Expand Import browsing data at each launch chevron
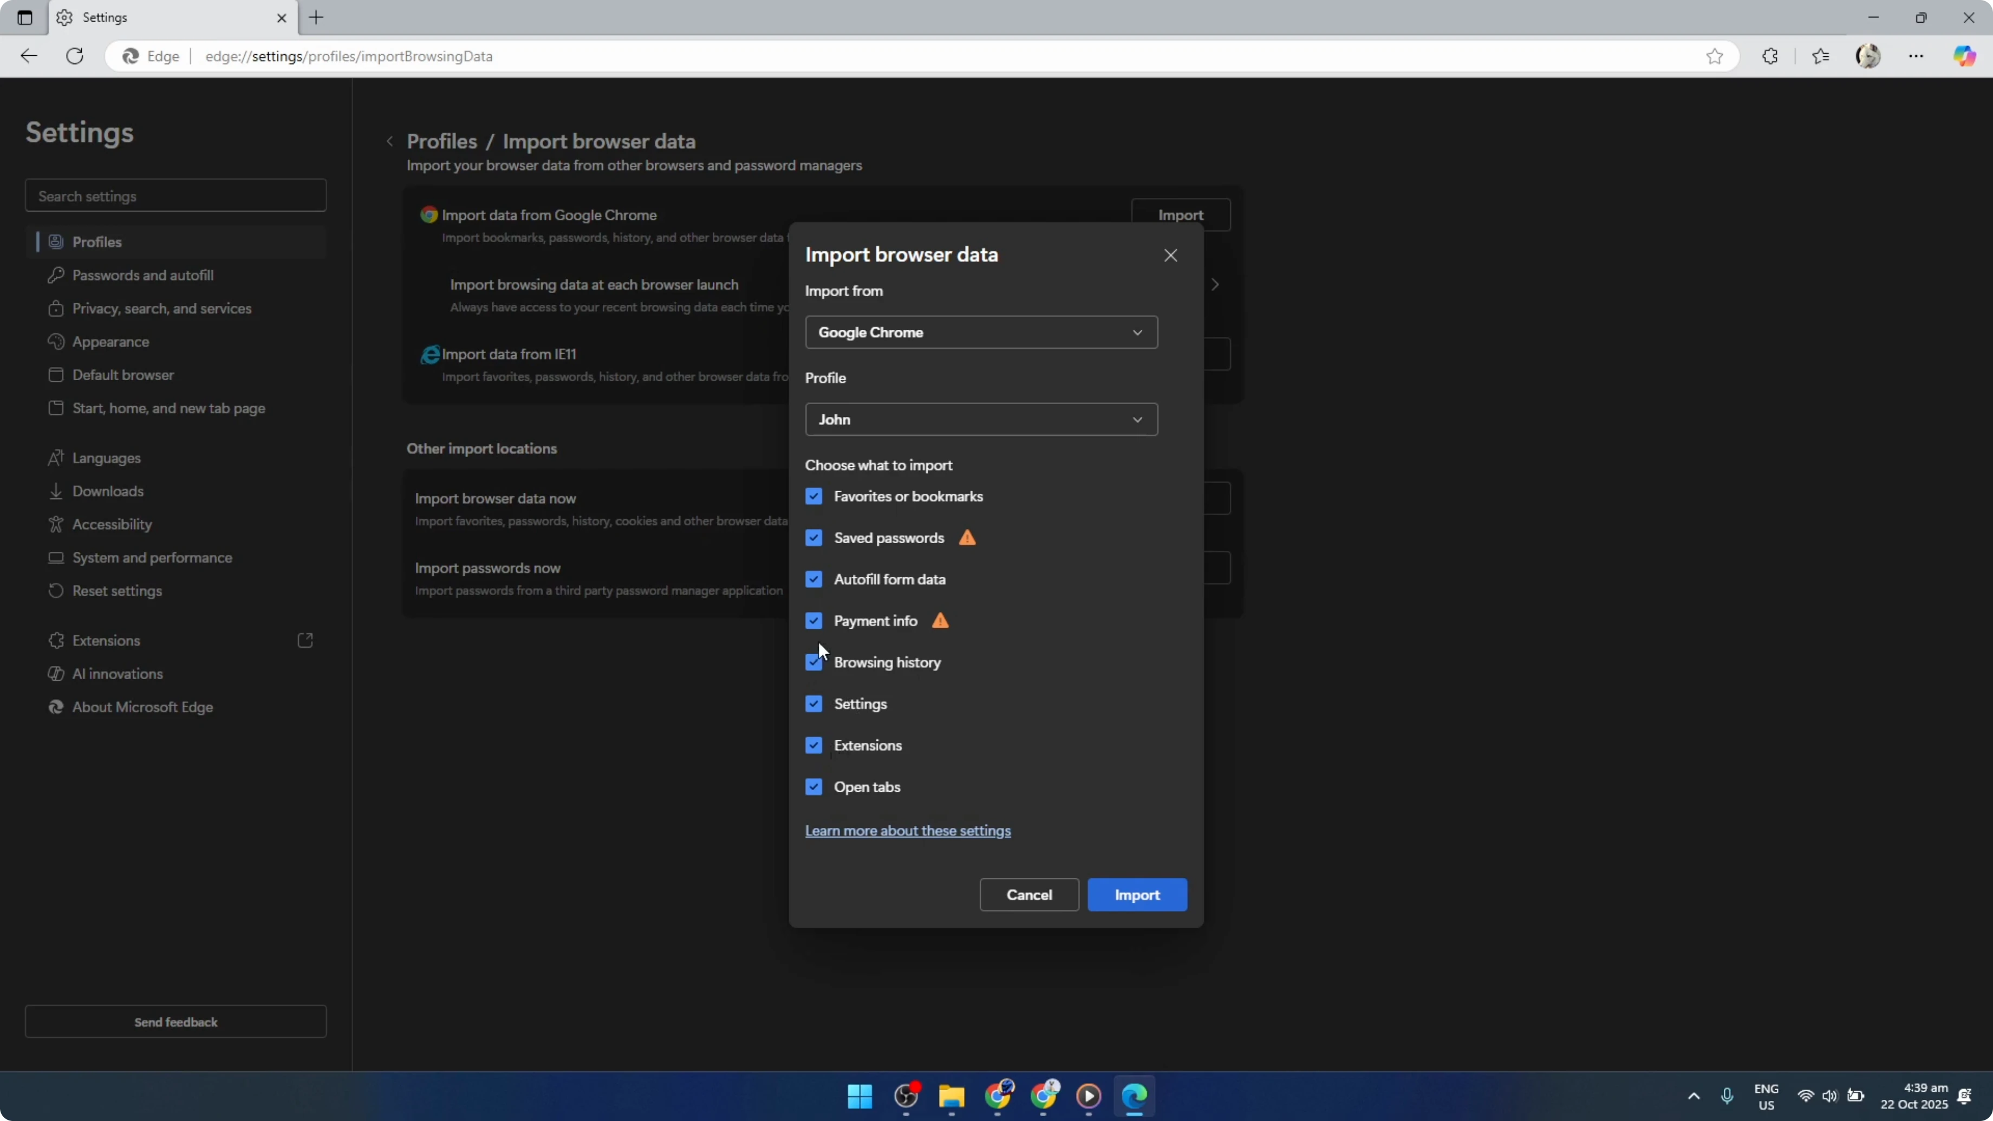1993x1121 pixels. [1215, 285]
